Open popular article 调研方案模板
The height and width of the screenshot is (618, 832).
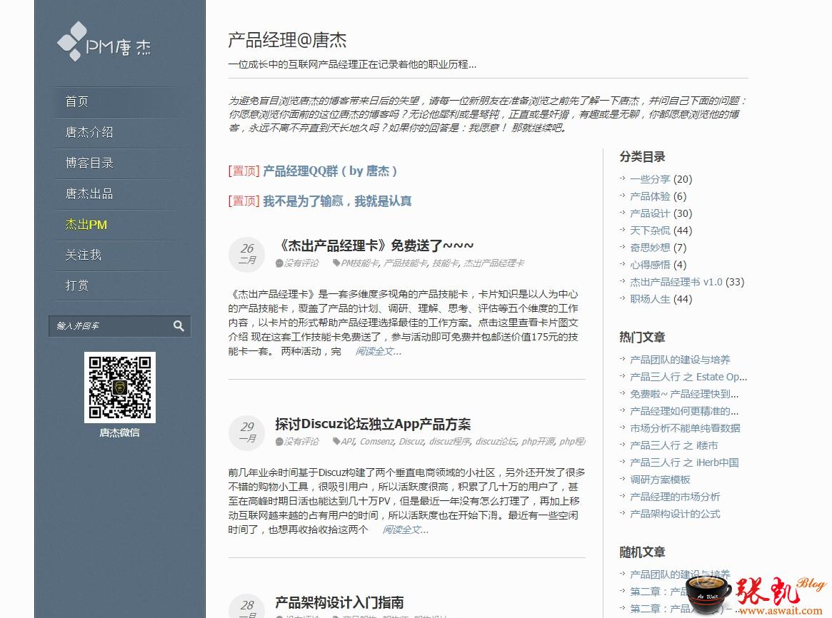[x=660, y=480]
